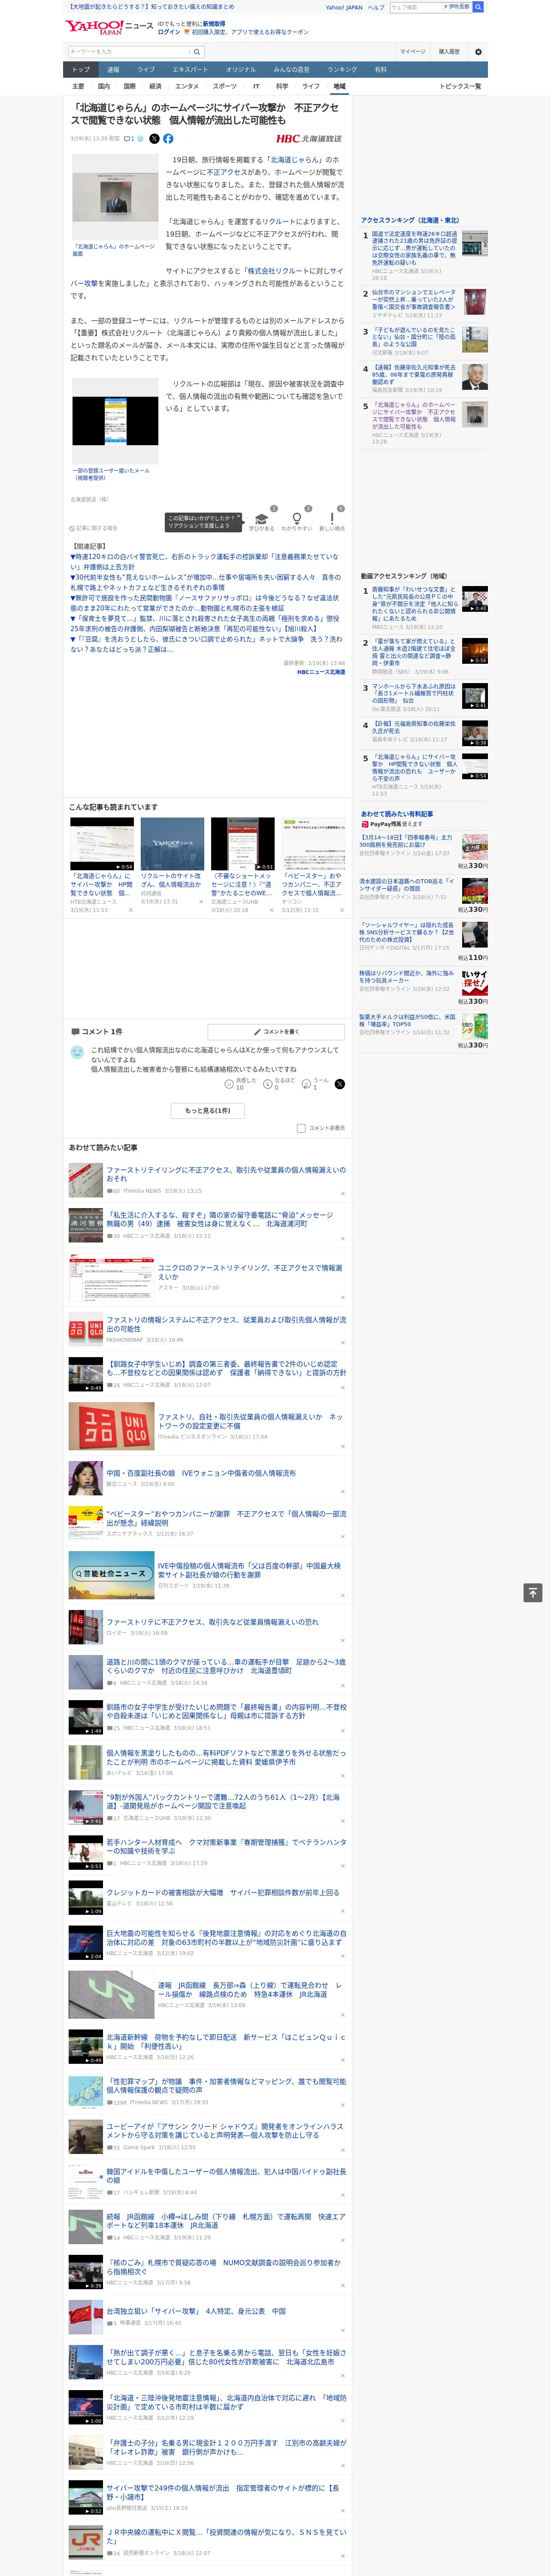This screenshot has height=2576, width=551.
Task: Open recommended article ユニクロのファーストリテイリング
Action: tap(250, 1272)
